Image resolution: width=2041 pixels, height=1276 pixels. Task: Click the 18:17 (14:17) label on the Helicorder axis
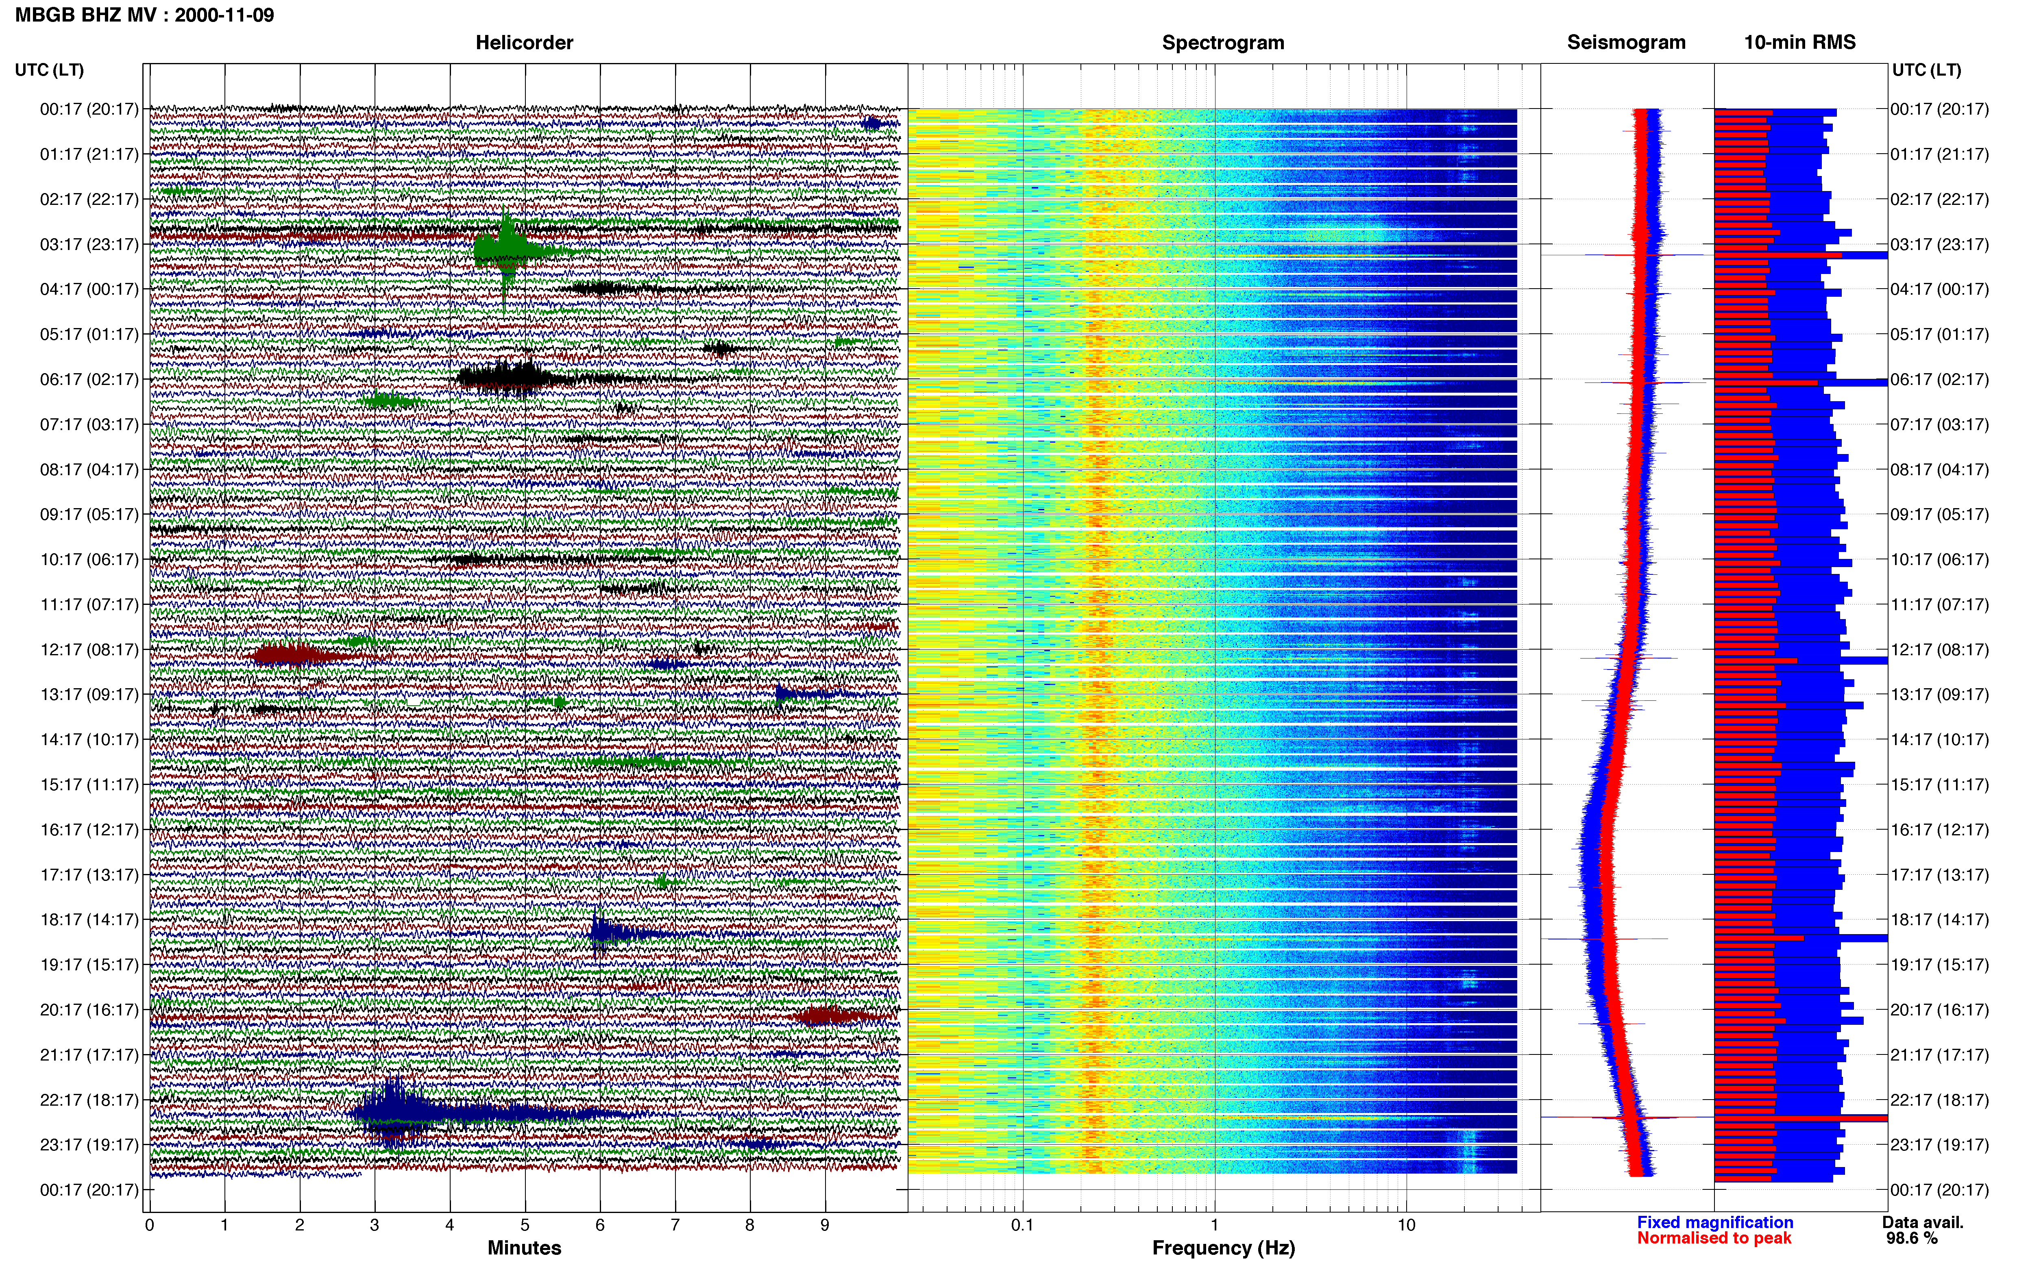click(x=89, y=920)
